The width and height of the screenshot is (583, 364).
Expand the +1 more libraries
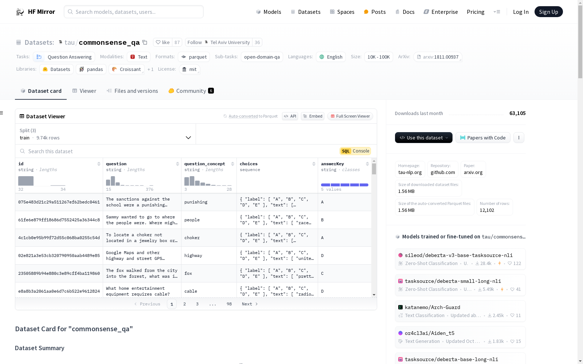[150, 69]
